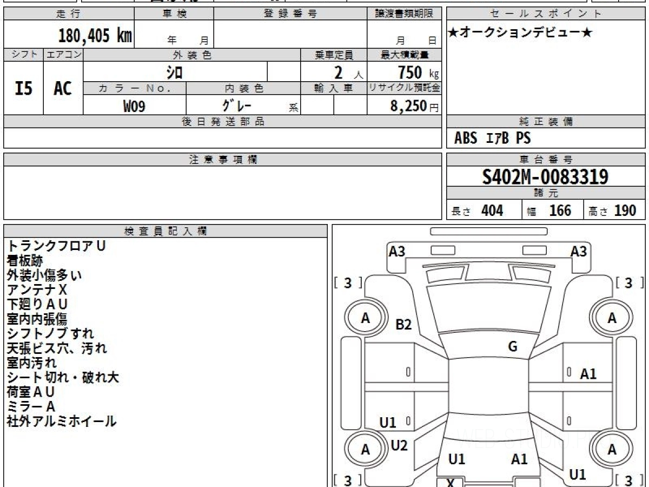Select the 諸元 header
Image resolution: width=649 pixels, height=487 pixels.
click(x=546, y=193)
